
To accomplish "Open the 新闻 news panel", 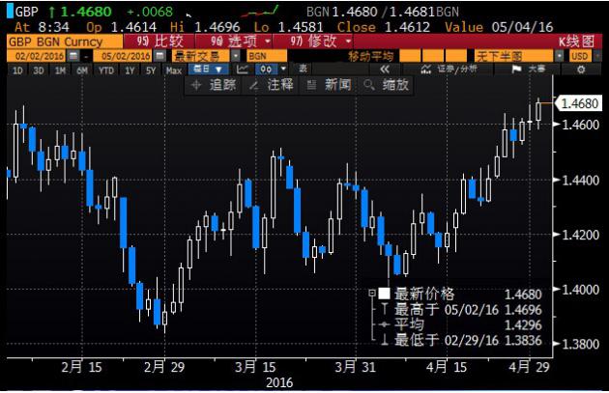I will (x=329, y=85).
